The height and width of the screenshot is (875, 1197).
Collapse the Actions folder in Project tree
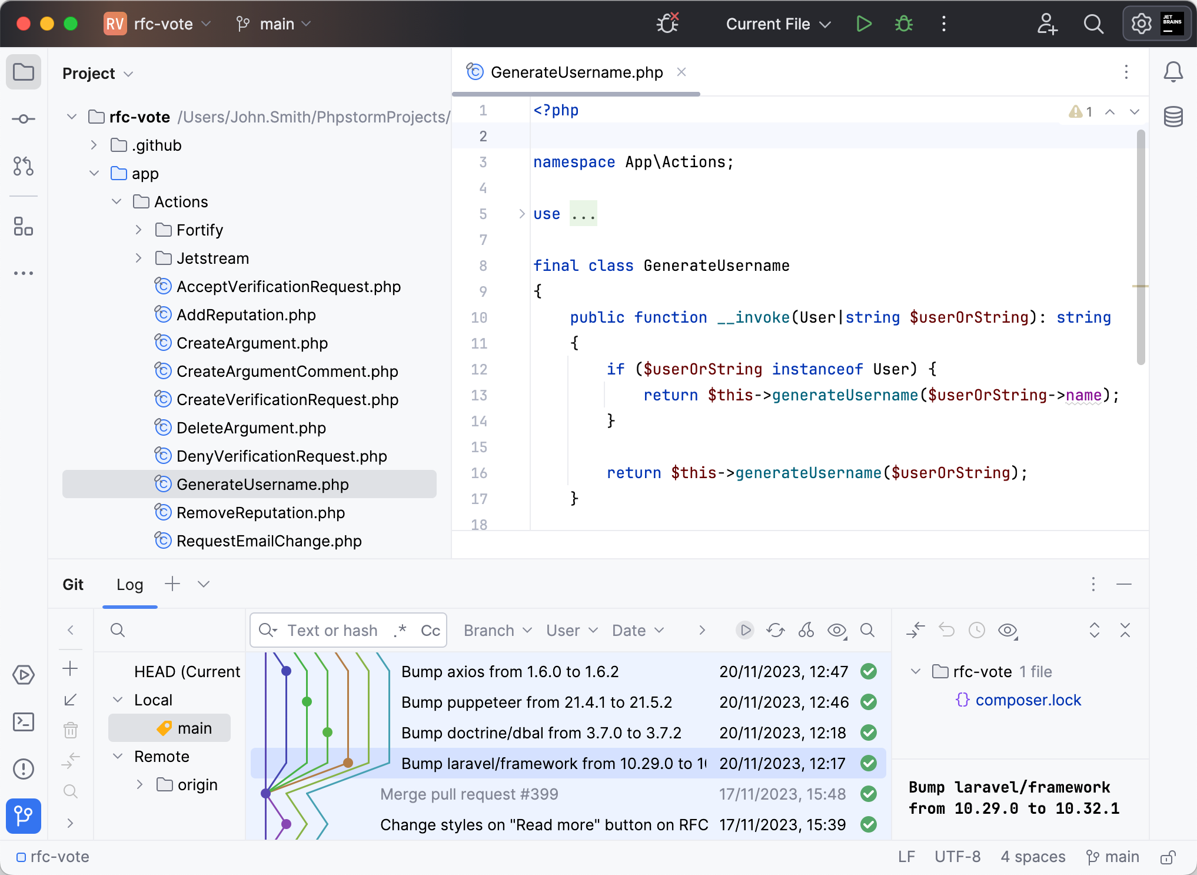116,201
